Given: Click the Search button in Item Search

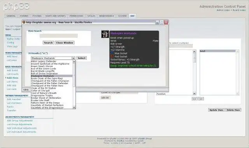Looking at the screenshot, I should [x=48, y=43].
